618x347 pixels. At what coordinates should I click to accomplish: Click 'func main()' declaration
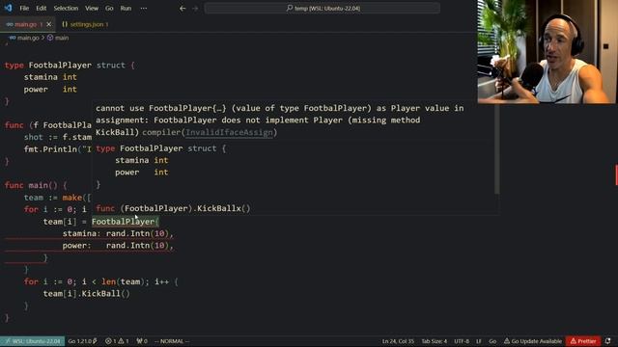[x=36, y=185]
